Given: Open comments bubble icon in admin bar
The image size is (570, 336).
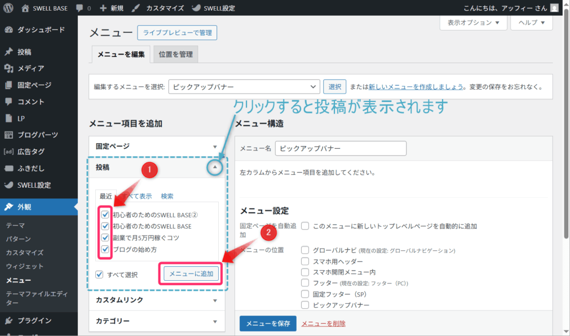Looking at the screenshot, I should tap(79, 8).
